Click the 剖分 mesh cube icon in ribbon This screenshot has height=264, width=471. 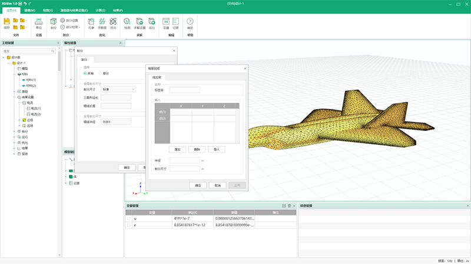pyautogui.click(x=54, y=22)
